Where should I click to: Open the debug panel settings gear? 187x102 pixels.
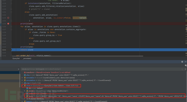(x=182, y=62)
